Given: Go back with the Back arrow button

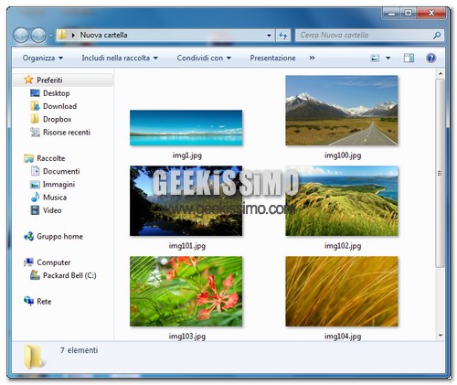Looking at the screenshot, I should pos(21,35).
